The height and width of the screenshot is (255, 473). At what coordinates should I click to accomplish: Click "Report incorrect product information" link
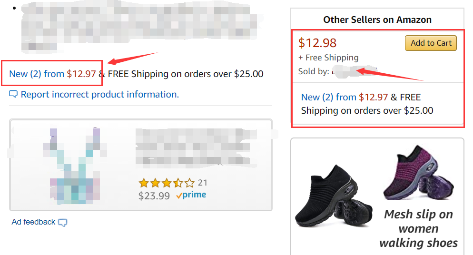tap(99, 94)
